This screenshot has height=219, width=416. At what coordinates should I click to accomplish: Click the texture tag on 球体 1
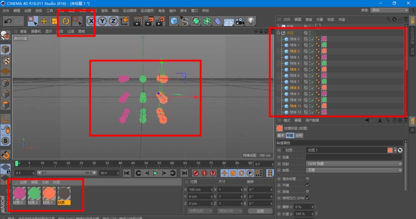pyautogui.click(x=324, y=45)
